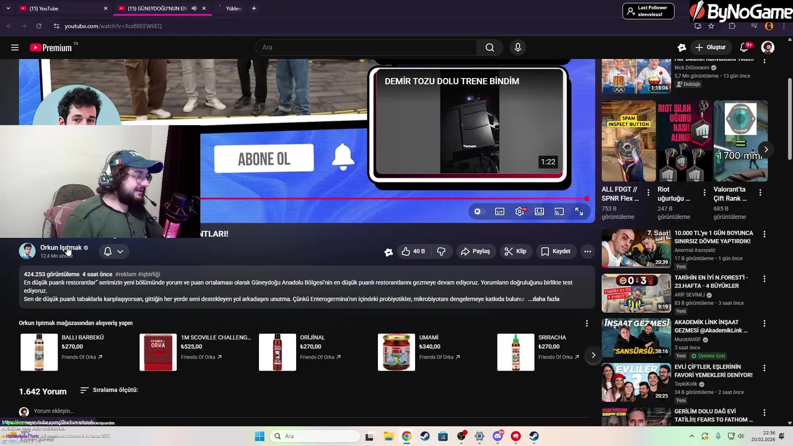Open File Explorer from the taskbar
Image resolution: width=793 pixels, height=446 pixels.
(x=388, y=436)
